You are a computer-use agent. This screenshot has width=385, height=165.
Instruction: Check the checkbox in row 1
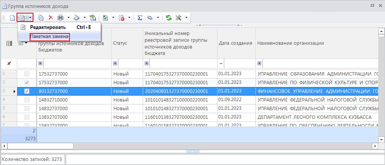tap(27, 74)
